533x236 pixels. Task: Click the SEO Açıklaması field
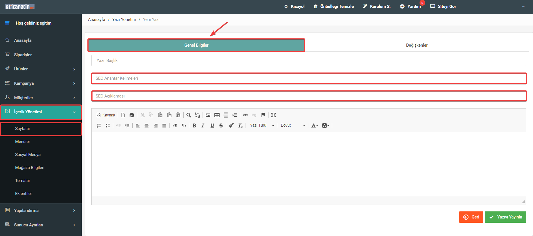pyautogui.click(x=309, y=96)
